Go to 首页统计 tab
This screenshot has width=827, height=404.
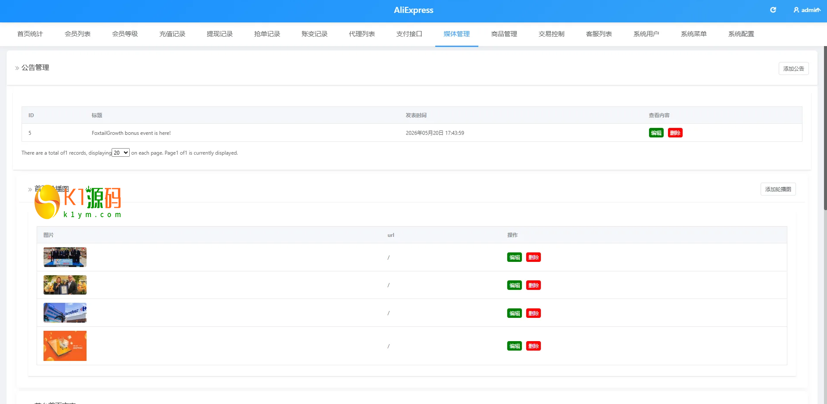[x=30, y=34]
